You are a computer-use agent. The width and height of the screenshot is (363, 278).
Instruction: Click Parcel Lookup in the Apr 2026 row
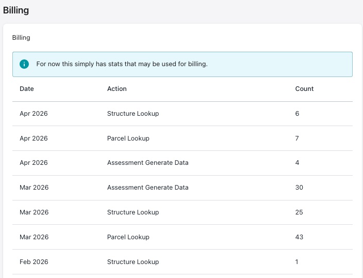[x=128, y=138]
